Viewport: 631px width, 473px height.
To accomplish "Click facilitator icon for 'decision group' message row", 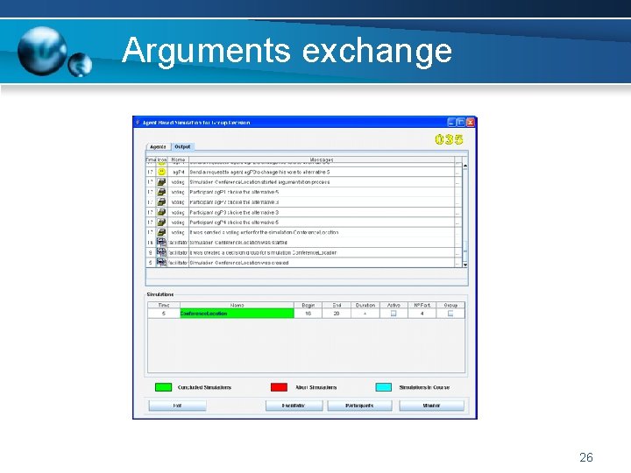I will (x=161, y=252).
